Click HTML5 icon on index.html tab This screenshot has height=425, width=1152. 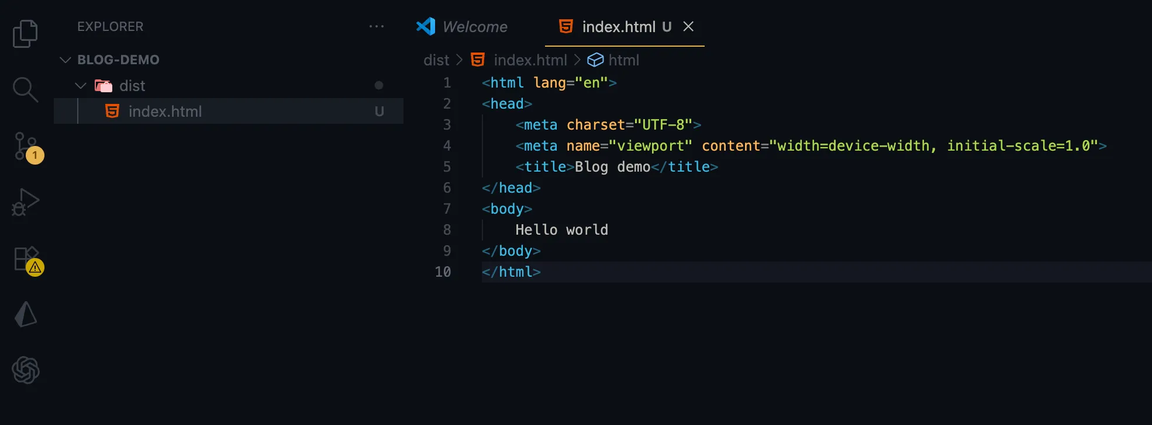tap(566, 26)
